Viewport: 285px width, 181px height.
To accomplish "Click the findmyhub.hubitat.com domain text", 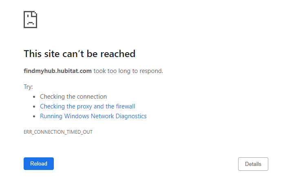I will [57, 71].
